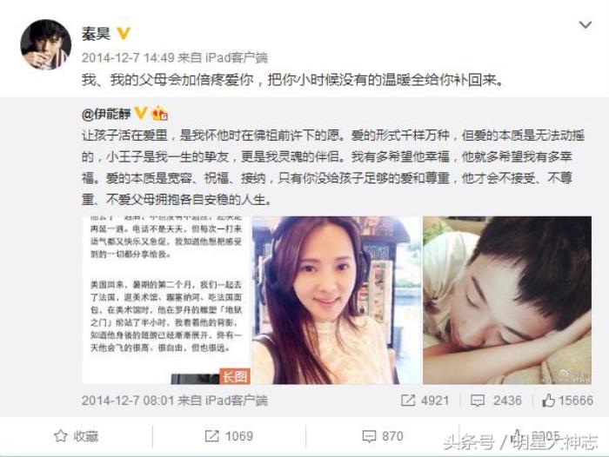Like the original post with 15666 likes
Screen dimensions: 609x457
click(567, 401)
